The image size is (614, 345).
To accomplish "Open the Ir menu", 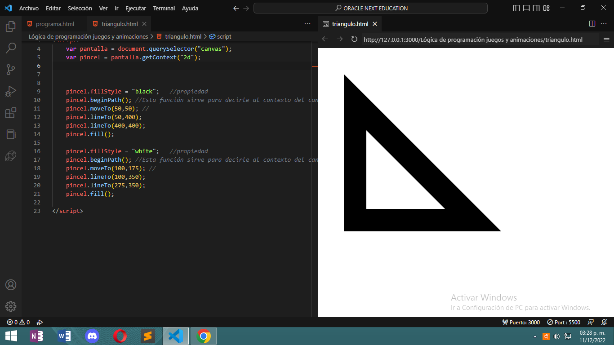I will [116, 8].
